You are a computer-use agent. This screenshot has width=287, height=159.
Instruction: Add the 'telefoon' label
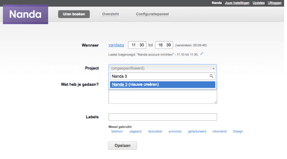[x=117, y=131]
